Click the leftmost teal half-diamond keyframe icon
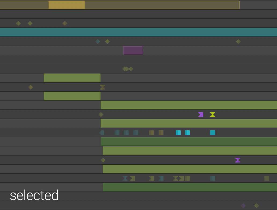Image resolution: width=277 pixels, height=210 pixels. tap(101, 132)
